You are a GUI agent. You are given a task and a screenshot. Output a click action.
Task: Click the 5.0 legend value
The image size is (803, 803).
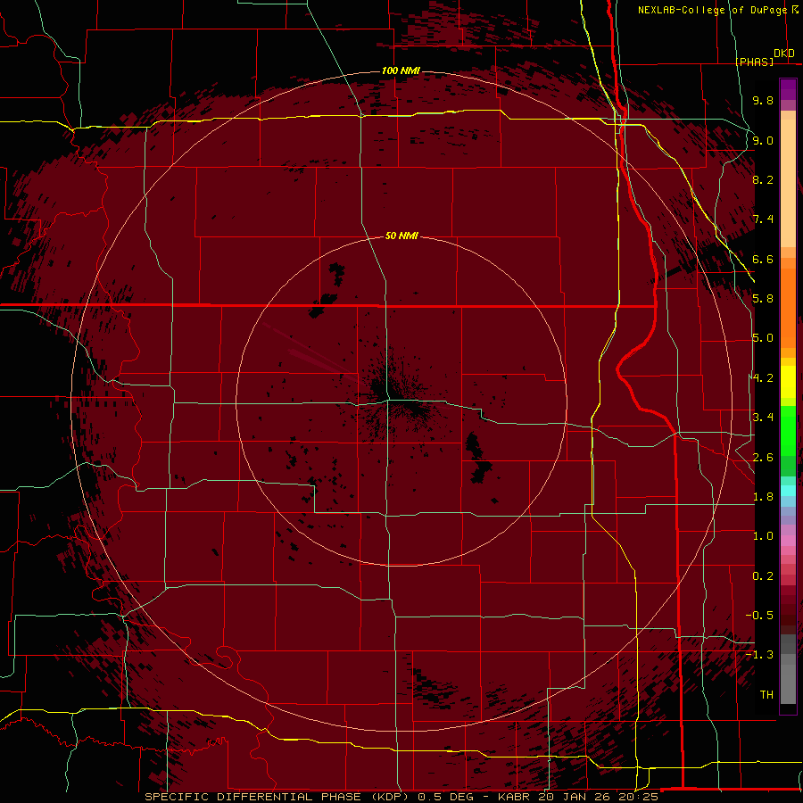(x=763, y=338)
